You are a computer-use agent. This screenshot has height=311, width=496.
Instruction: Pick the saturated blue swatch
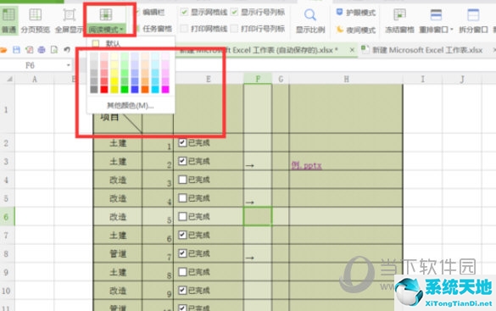[135, 90]
